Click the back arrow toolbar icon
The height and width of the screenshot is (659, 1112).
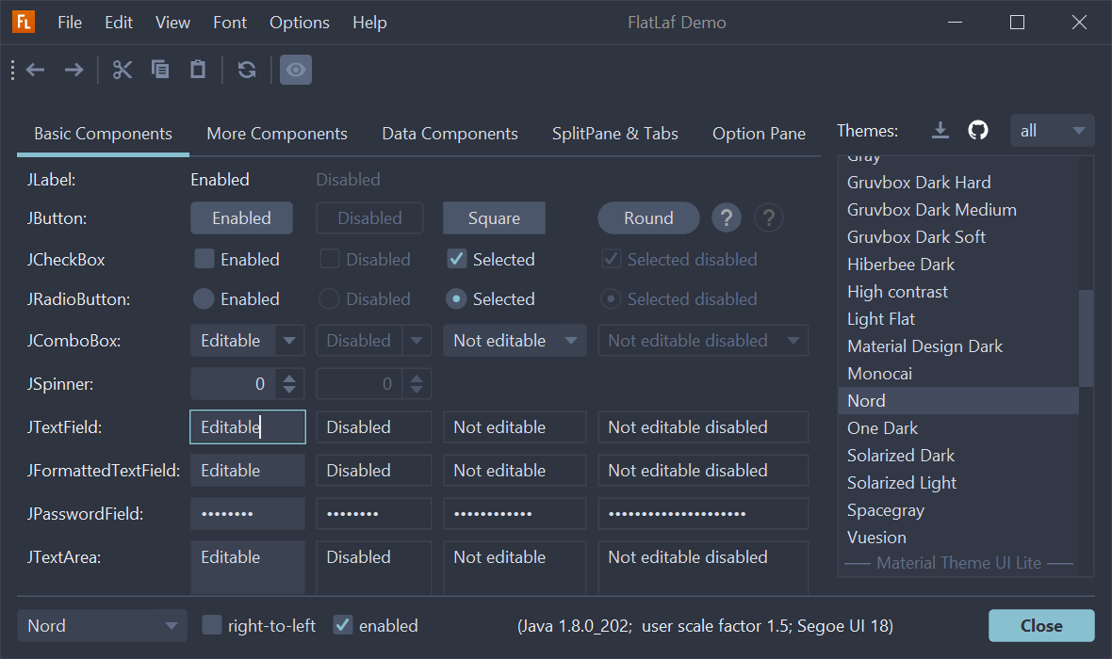(36, 70)
